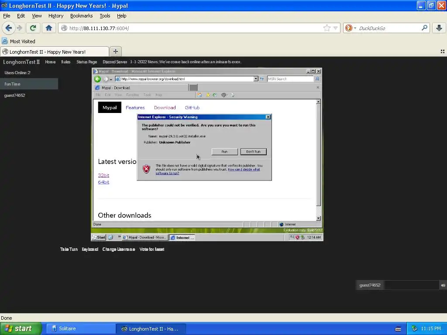447x335 pixels.
Task: Click the DuckDuckGo search magnifier
Action: coord(424,28)
